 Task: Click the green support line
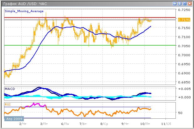point(94,45)
